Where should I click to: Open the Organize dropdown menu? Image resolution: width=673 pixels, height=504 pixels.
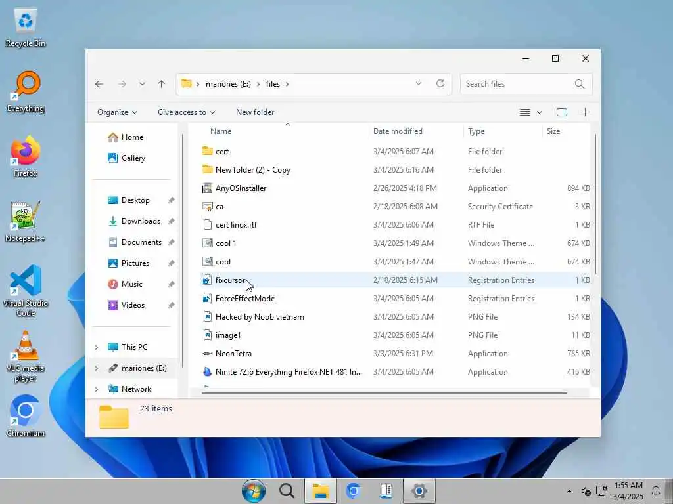(x=117, y=112)
